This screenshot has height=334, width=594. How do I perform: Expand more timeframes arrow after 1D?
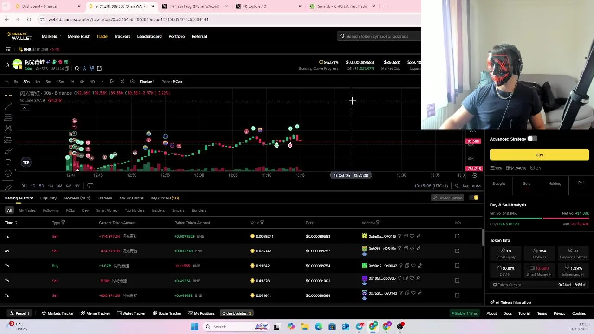pos(103,82)
